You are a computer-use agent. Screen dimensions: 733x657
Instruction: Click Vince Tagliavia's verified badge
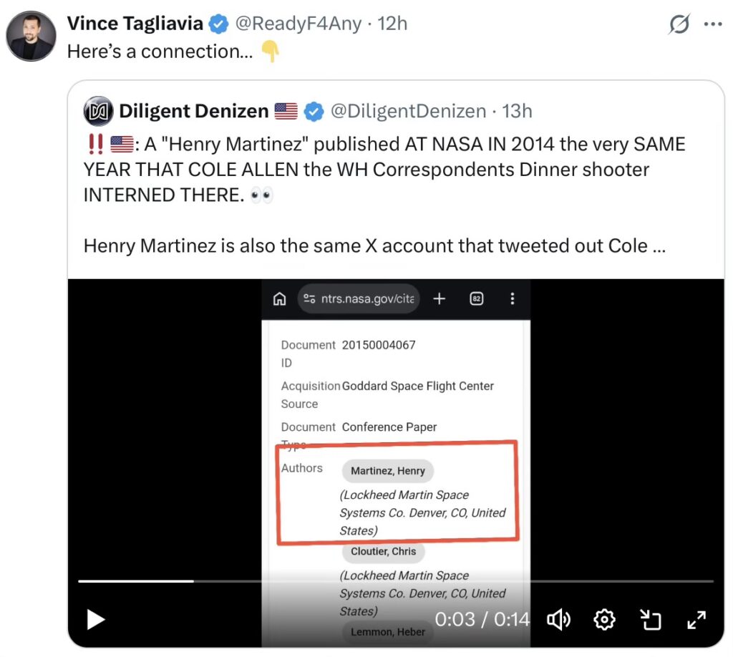[218, 24]
